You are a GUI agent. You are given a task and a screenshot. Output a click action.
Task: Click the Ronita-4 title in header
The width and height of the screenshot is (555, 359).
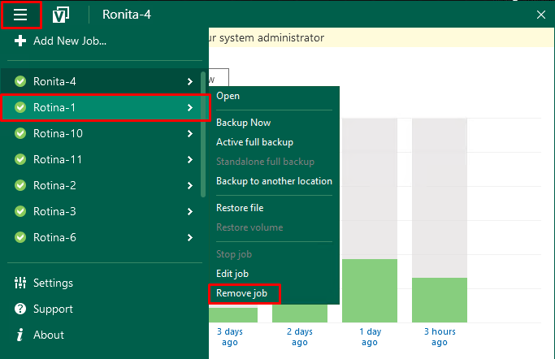click(127, 15)
